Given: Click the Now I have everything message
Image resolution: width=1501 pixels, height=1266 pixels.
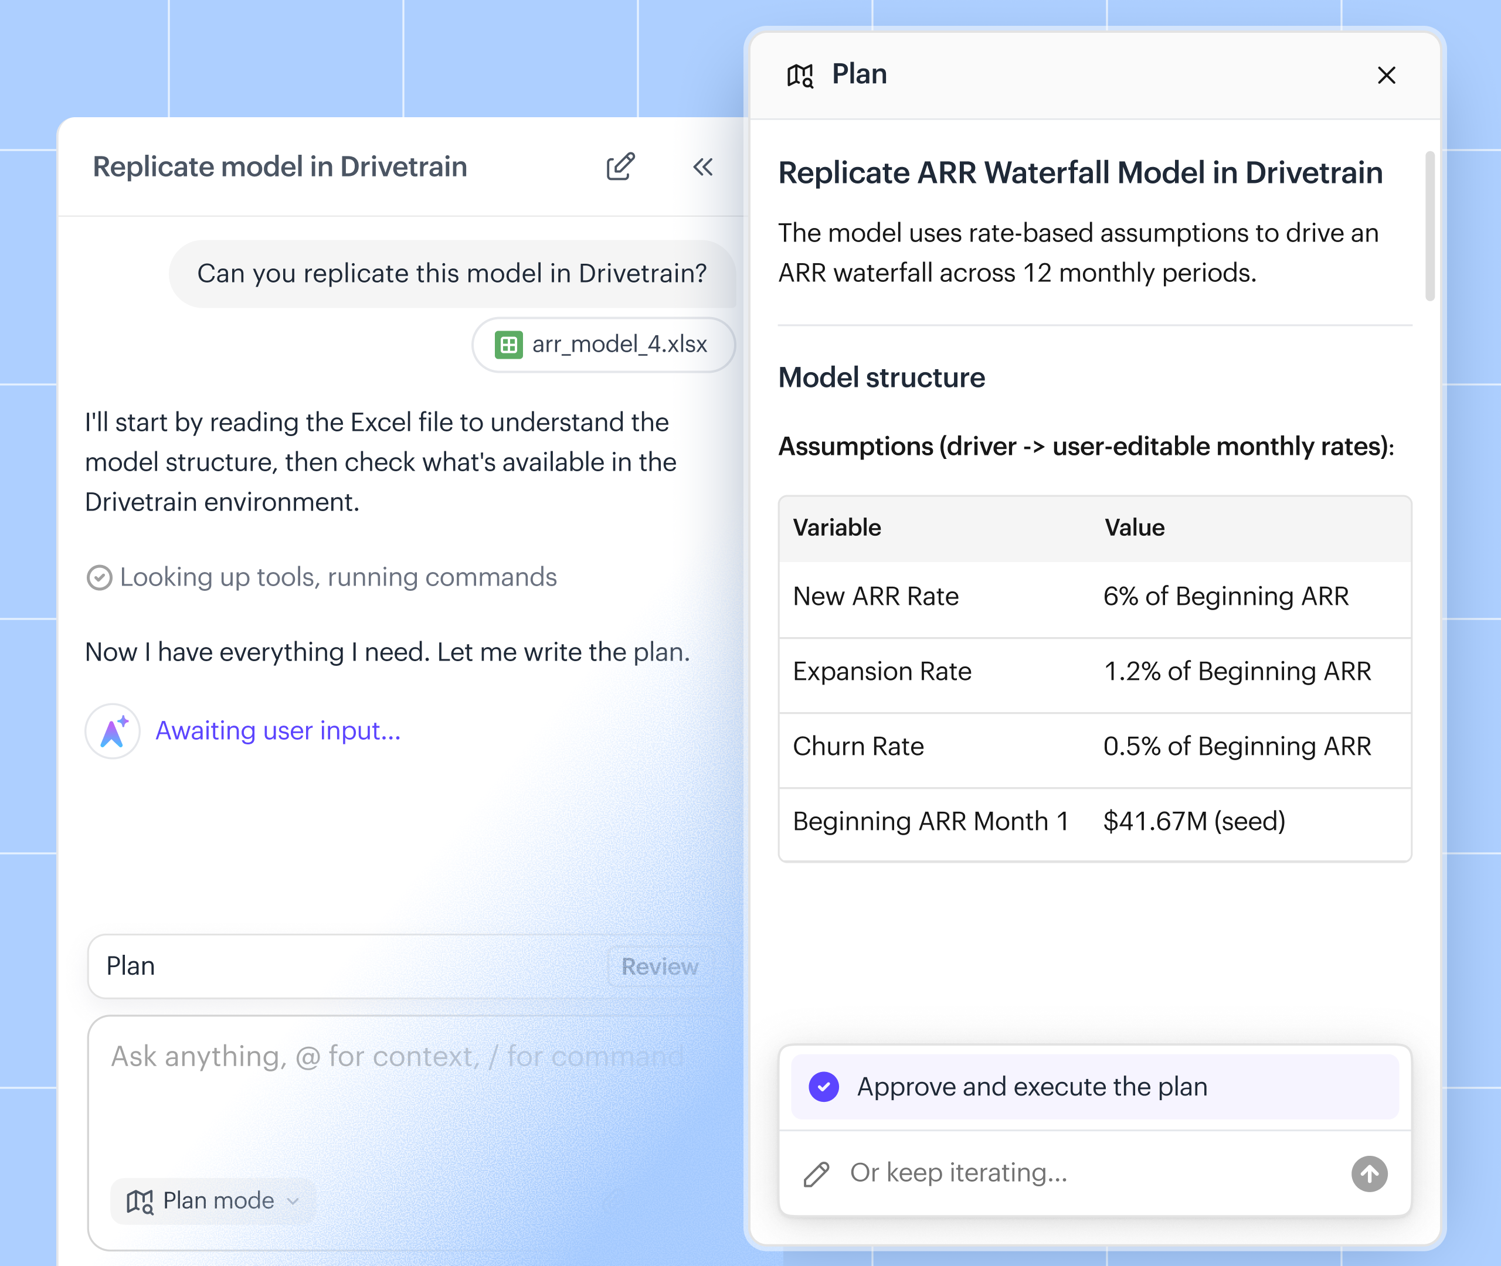Looking at the screenshot, I should [387, 652].
